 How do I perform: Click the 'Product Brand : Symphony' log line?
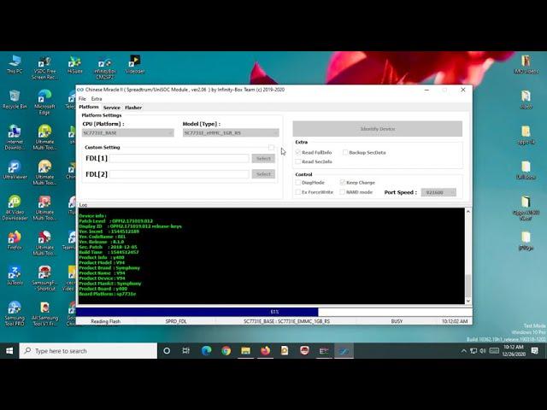pyautogui.click(x=109, y=267)
